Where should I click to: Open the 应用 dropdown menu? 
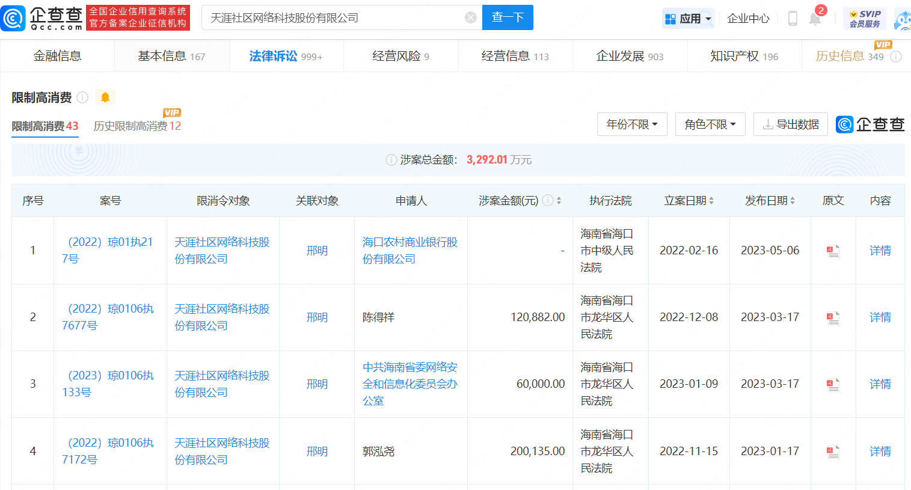click(689, 19)
